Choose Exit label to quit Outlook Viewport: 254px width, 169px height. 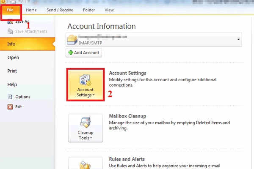19,107
